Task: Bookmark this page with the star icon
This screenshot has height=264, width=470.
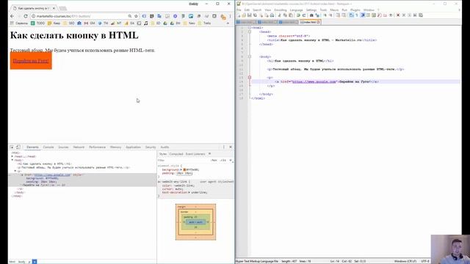Action: coord(136,16)
